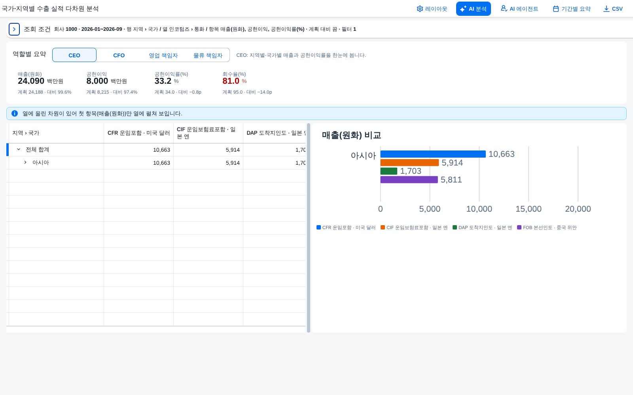Screen dimensions: 633x395
Task: Click the purple 5,811 bar in the chart
Action: [x=409, y=180]
